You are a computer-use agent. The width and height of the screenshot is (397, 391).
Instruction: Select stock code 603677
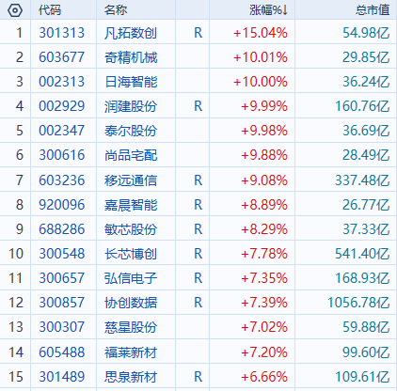coord(62,57)
